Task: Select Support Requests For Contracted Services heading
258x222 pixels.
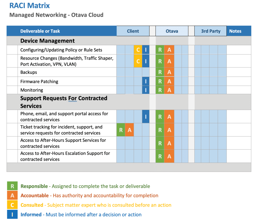Action: [64, 102]
